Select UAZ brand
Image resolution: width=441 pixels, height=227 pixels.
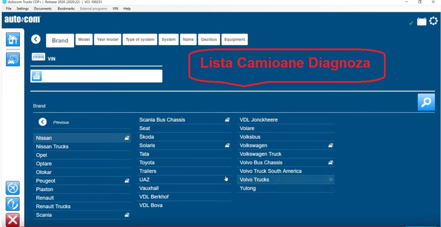pos(184,180)
